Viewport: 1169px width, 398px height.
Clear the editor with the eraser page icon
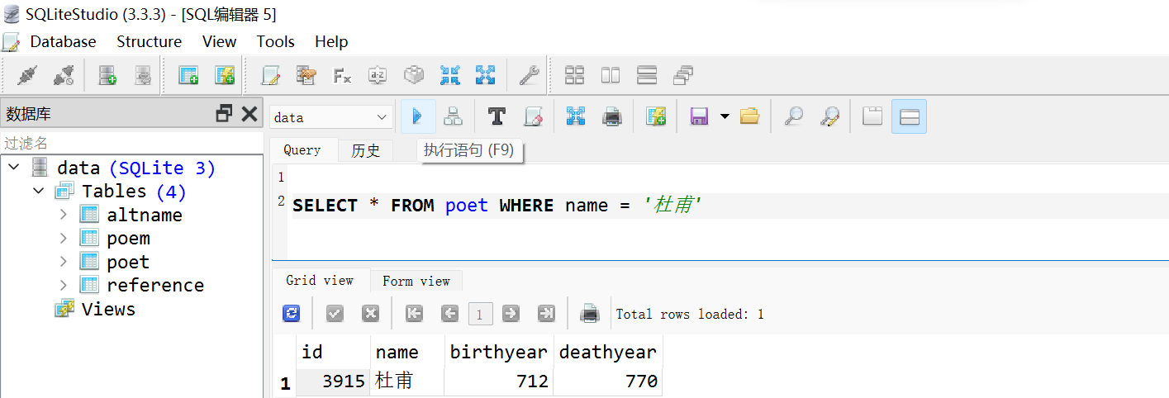coord(533,116)
